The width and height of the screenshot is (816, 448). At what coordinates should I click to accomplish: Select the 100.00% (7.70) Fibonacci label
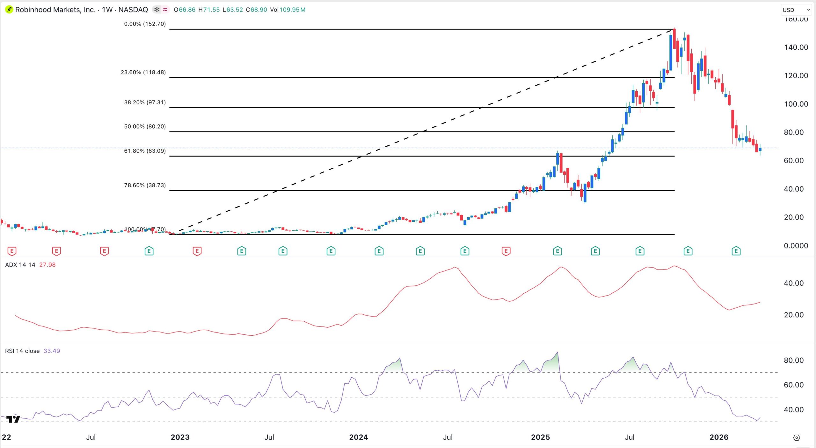tap(145, 229)
